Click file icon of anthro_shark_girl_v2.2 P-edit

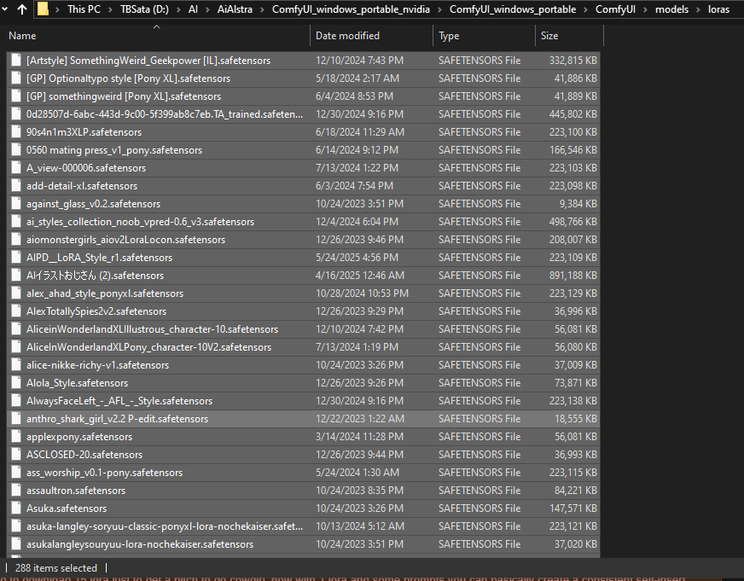coord(16,419)
